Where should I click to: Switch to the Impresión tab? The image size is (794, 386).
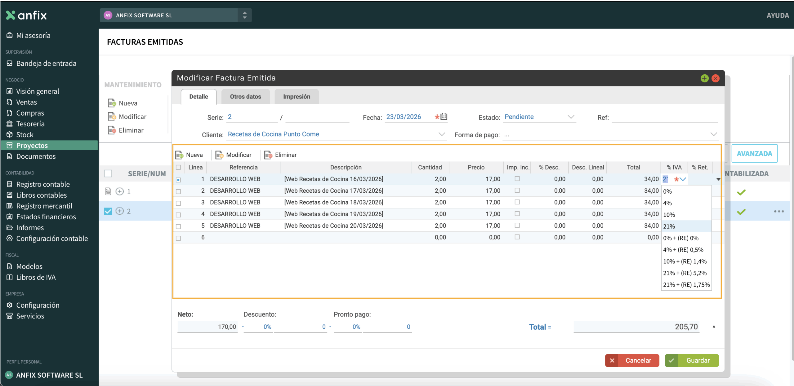coord(296,97)
